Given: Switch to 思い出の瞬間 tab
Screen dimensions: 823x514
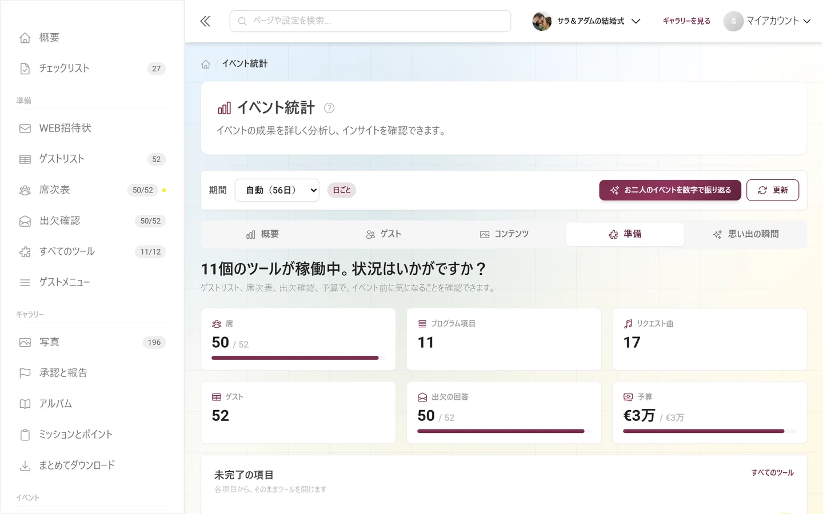Looking at the screenshot, I should [746, 235].
